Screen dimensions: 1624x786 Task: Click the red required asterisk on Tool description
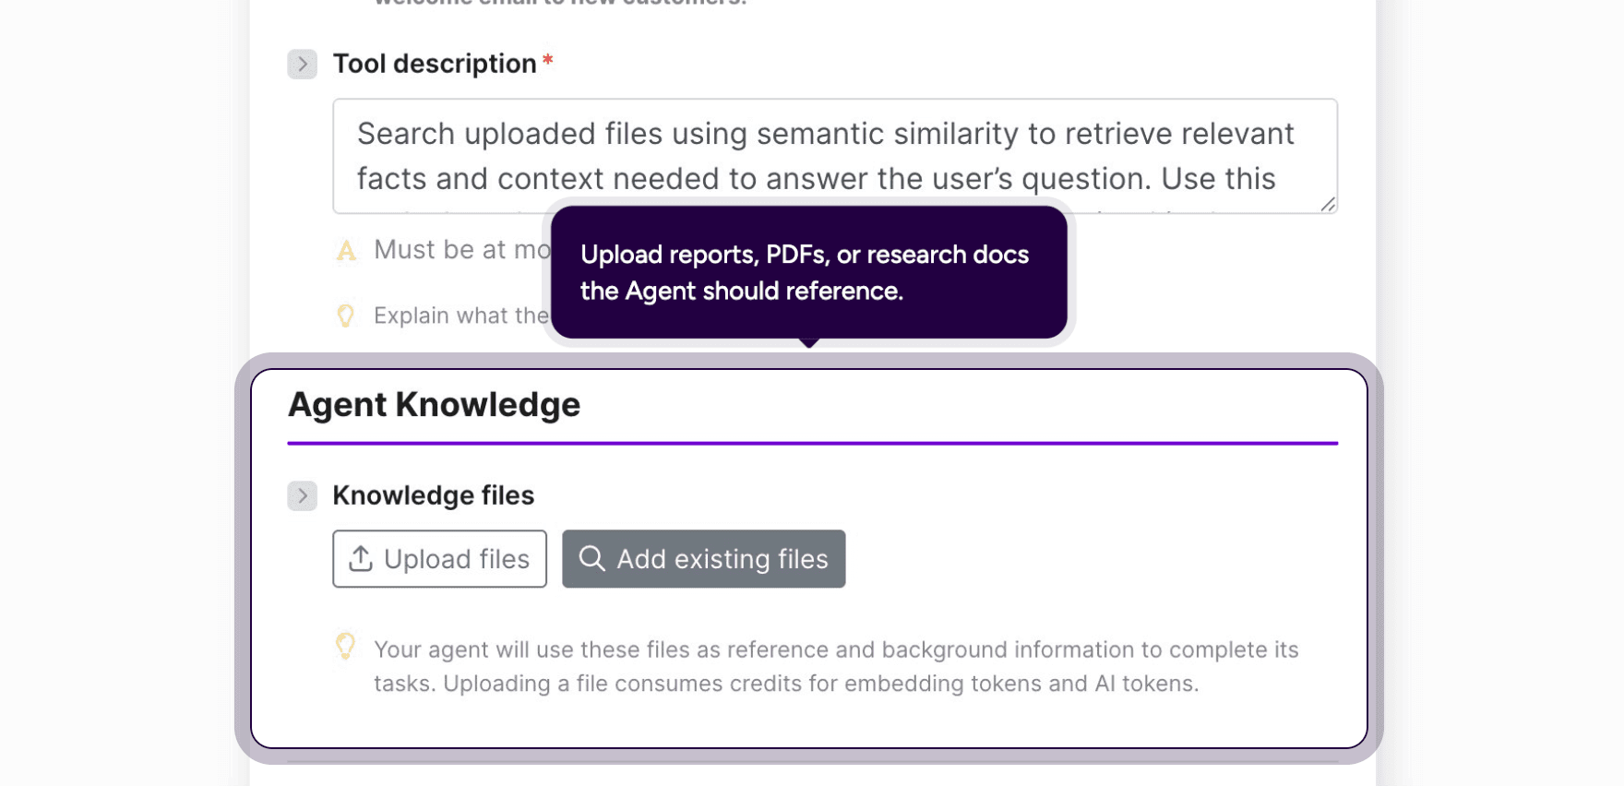click(547, 60)
